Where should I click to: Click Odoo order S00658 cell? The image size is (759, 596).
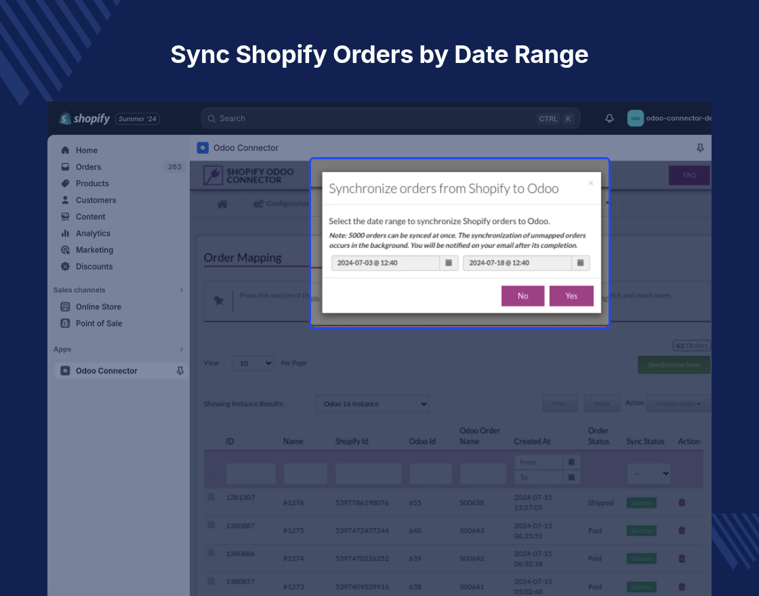[472, 503]
